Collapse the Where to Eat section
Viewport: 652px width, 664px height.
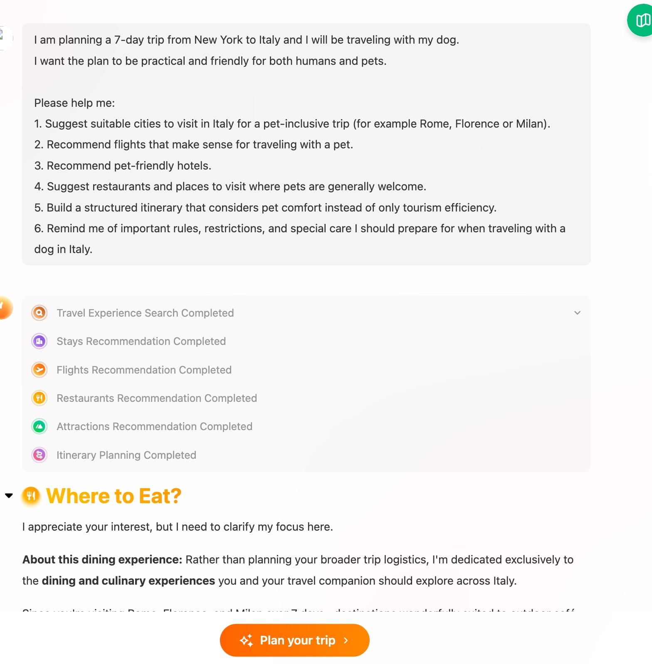(x=9, y=495)
